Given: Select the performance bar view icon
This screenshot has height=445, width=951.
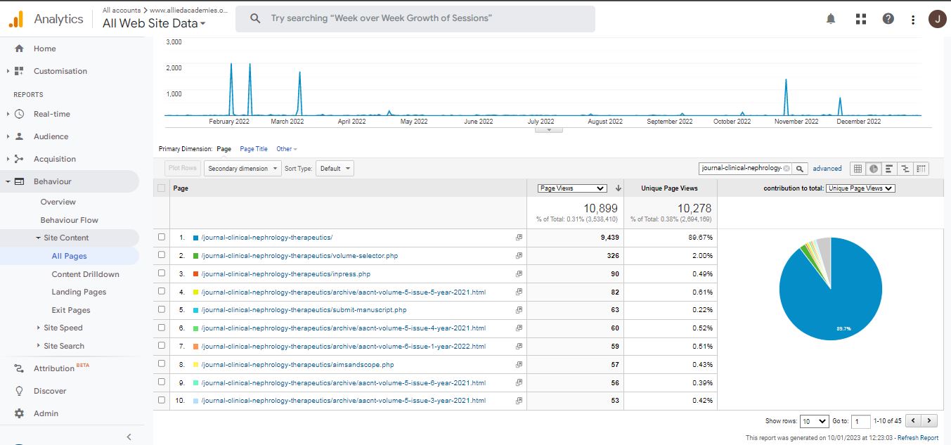Looking at the screenshot, I should [889, 169].
